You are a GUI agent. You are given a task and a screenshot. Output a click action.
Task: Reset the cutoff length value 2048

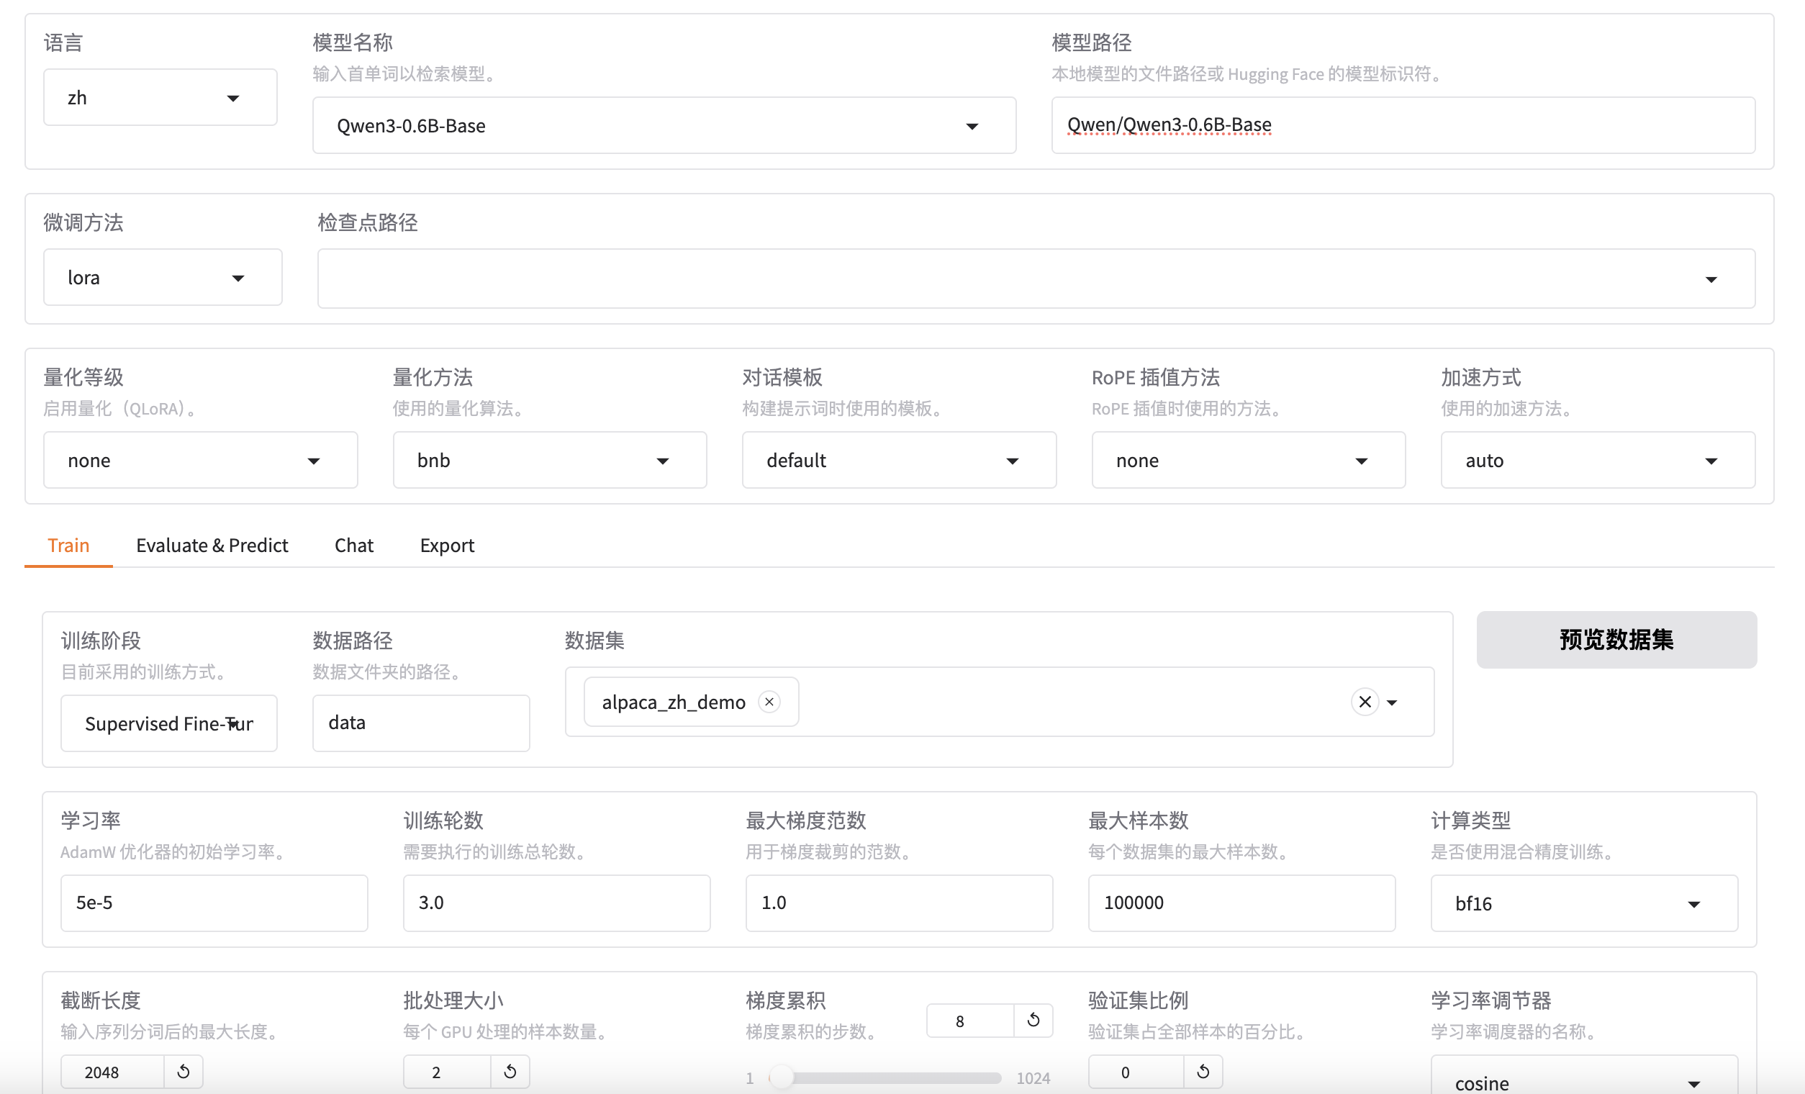pos(183,1072)
